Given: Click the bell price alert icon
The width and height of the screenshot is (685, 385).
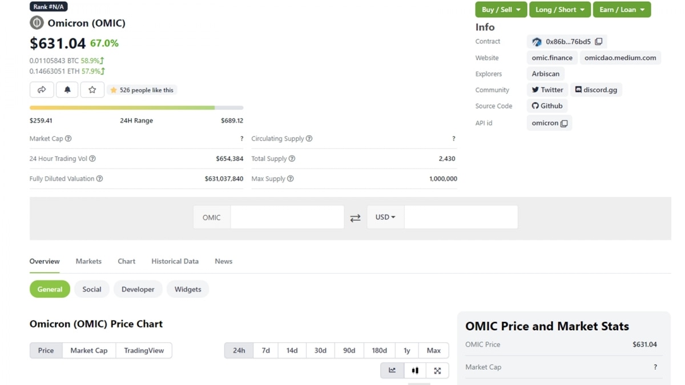Looking at the screenshot, I should [x=67, y=90].
